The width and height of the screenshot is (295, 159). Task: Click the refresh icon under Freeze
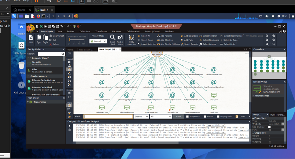[69, 97]
